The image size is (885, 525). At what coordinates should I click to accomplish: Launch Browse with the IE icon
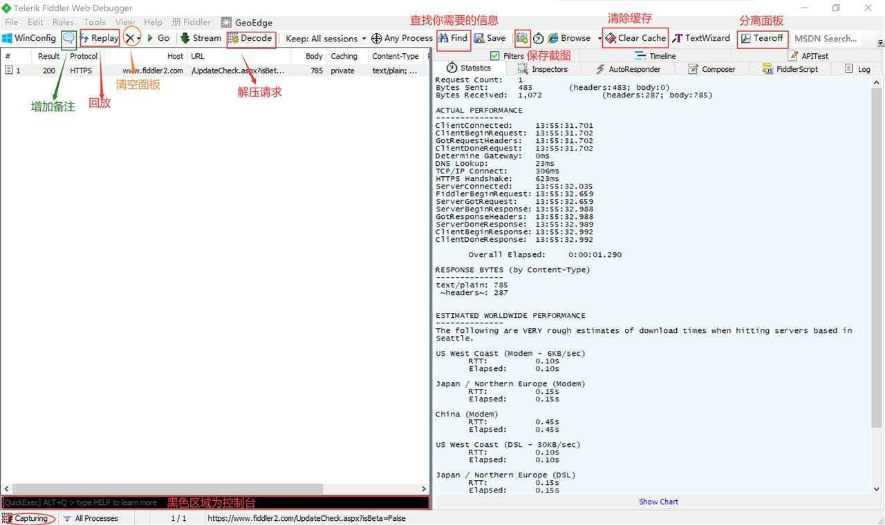(x=569, y=38)
